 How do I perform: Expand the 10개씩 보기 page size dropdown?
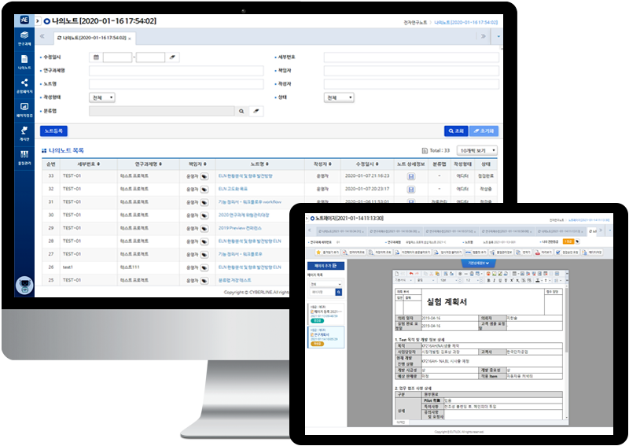[477, 149]
